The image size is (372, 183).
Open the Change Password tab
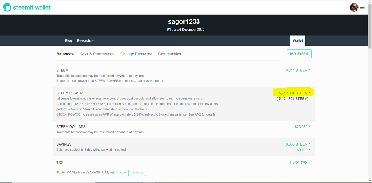coord(136,54)
